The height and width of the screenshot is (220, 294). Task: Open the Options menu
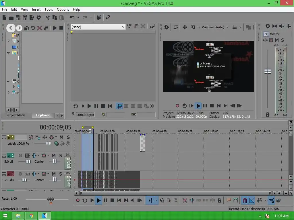pyautogui.click(x=63, y=9)
